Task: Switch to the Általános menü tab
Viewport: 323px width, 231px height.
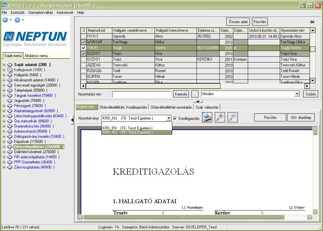Action: tap(36, 56)
